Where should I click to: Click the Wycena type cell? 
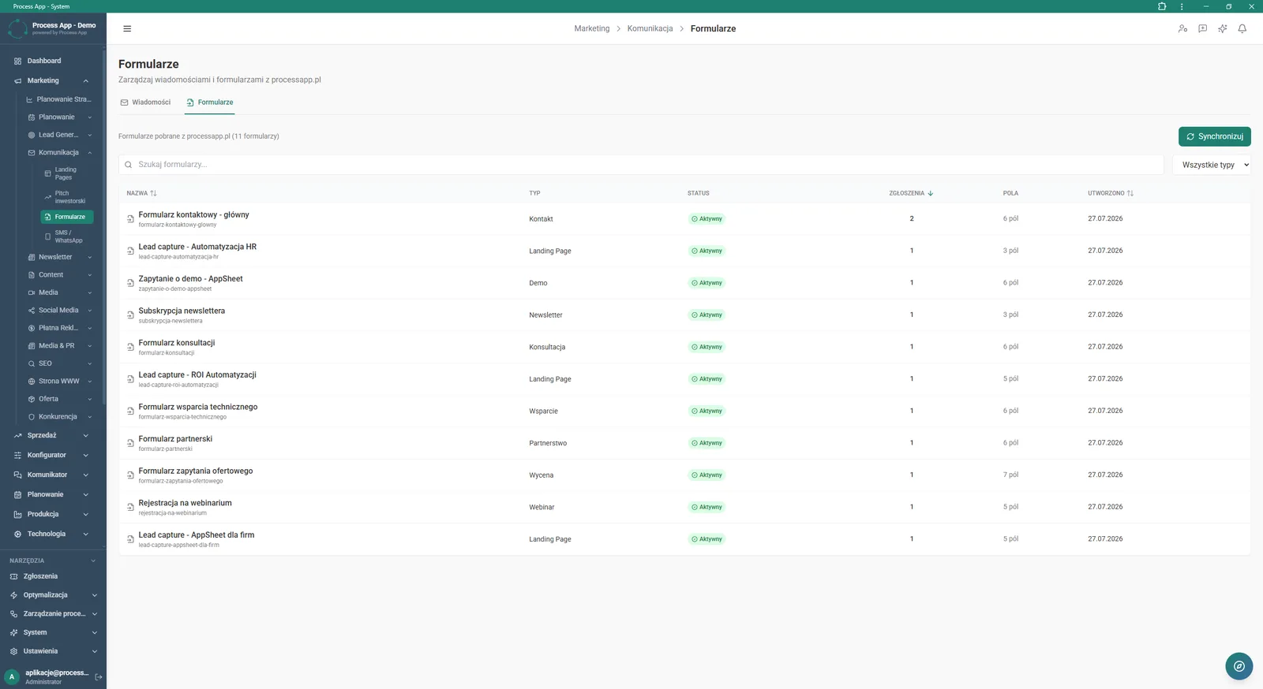pos(542,475)
